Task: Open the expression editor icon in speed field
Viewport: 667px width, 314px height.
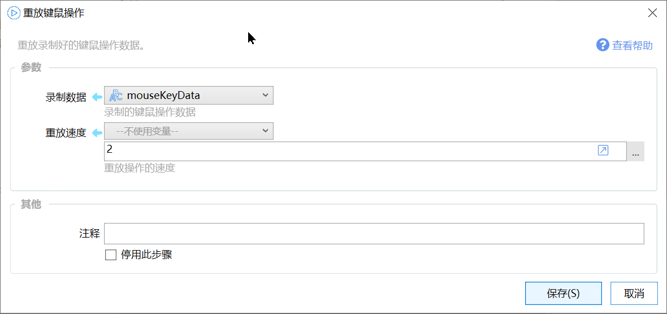Action: 603,150
